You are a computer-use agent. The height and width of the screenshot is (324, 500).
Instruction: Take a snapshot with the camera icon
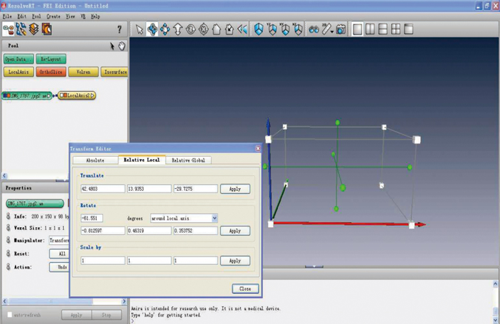tap(341, 29)
